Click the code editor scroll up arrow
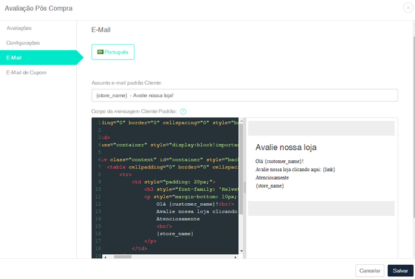The height and width of the screenshot is (279, 415). coord(242,121)
